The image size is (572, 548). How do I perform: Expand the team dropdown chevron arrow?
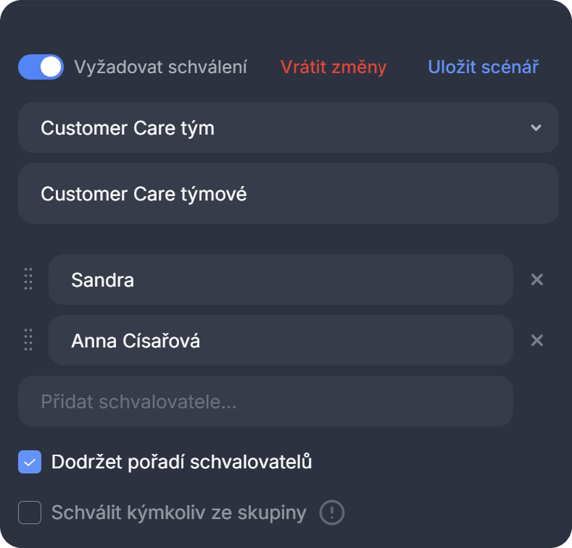pyautogui.click(x=536, y=128)
